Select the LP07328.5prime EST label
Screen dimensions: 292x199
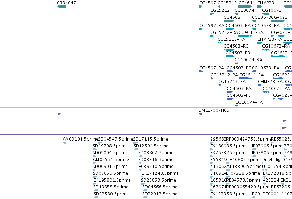(243, 173)
